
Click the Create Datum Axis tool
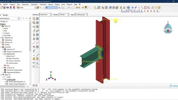click(37, 55)
